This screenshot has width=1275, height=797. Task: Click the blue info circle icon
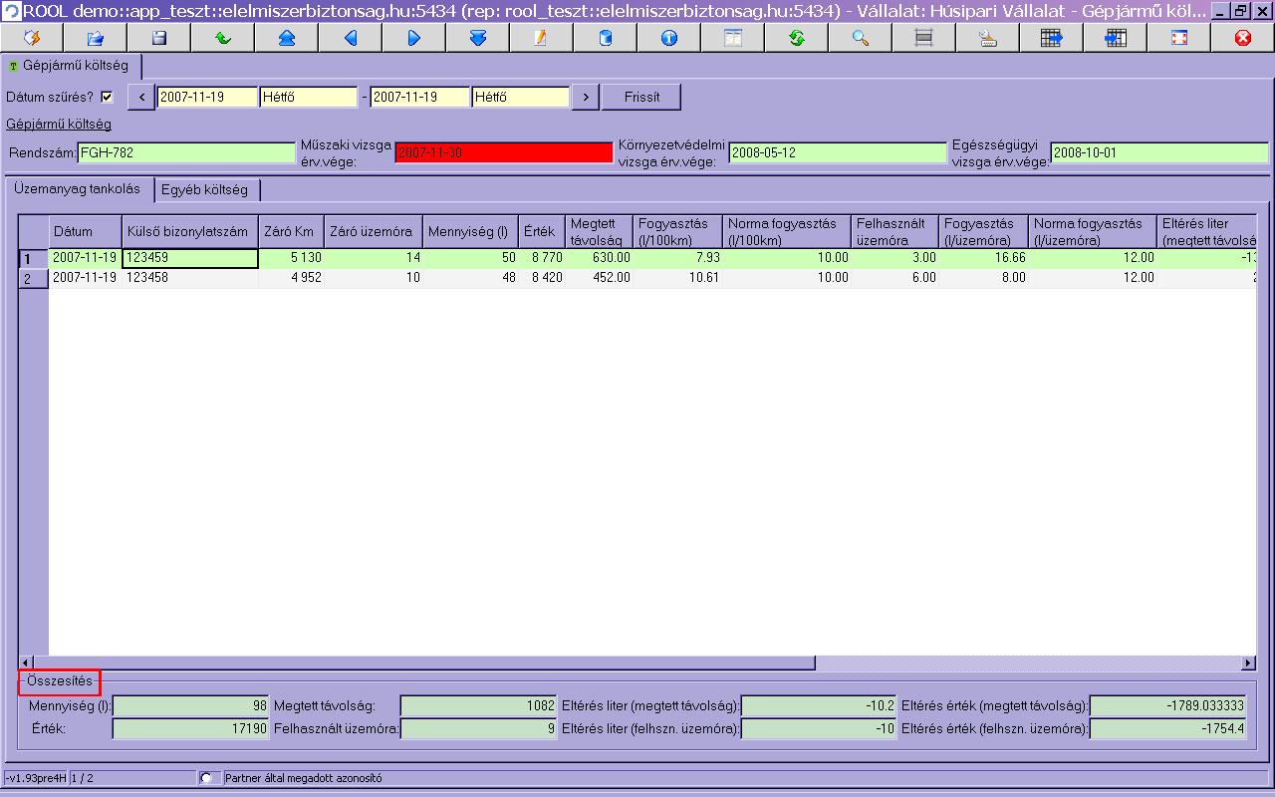pyautogui.click(x=669, y=38)
